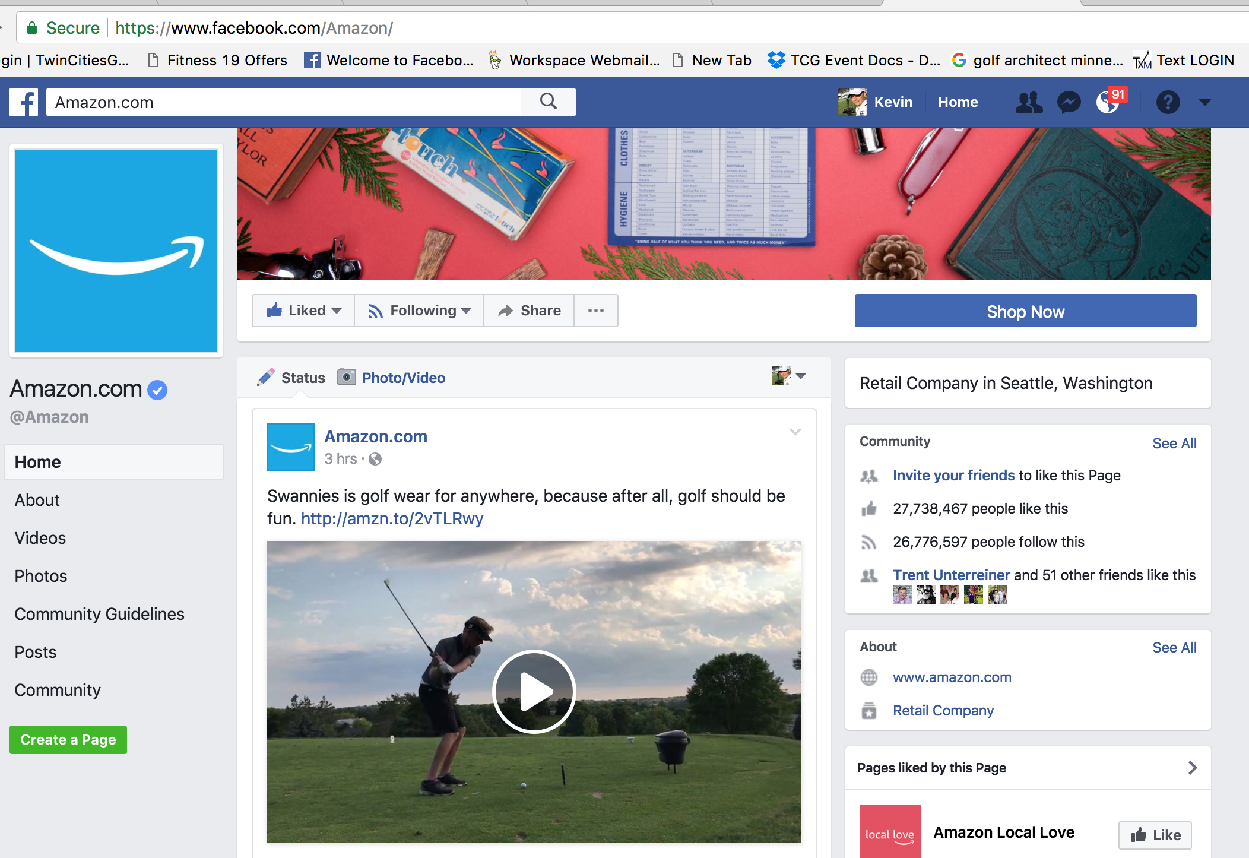
Task: Open About in the page sidebar
Action: click(37, 500)
